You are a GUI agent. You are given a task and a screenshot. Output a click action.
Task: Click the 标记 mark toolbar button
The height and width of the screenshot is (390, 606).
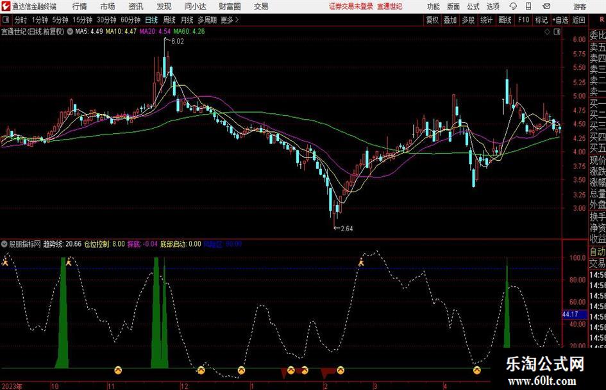tap(541, 20)
